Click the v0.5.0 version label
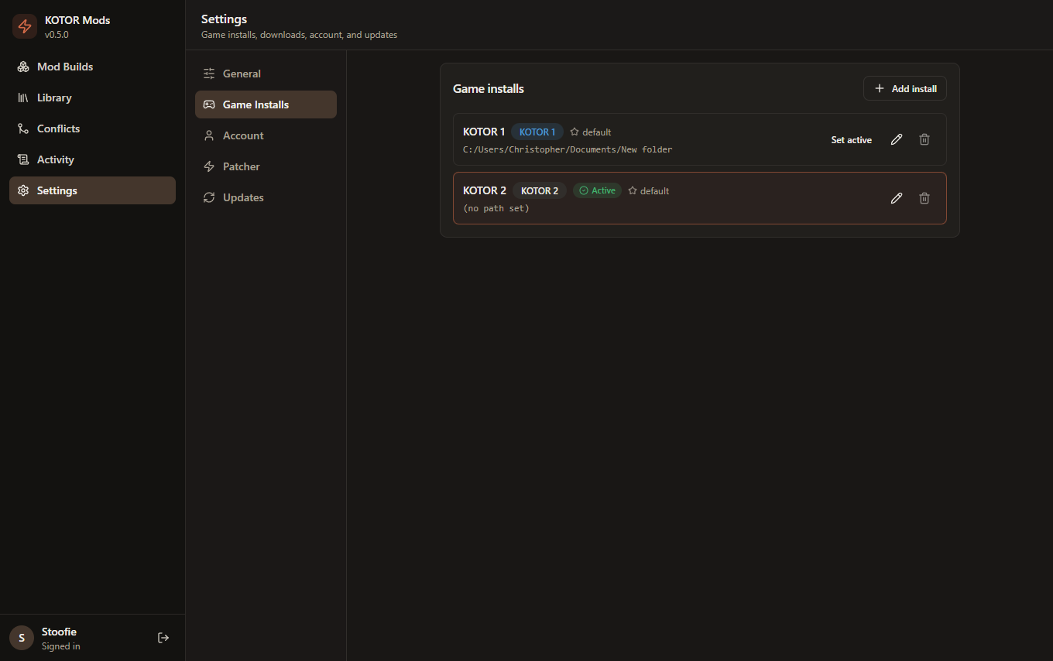This screenshot has width=1053, height=661. point(57,35)
